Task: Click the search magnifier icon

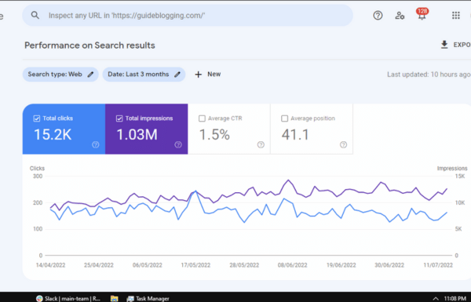Action: [35, 15]
